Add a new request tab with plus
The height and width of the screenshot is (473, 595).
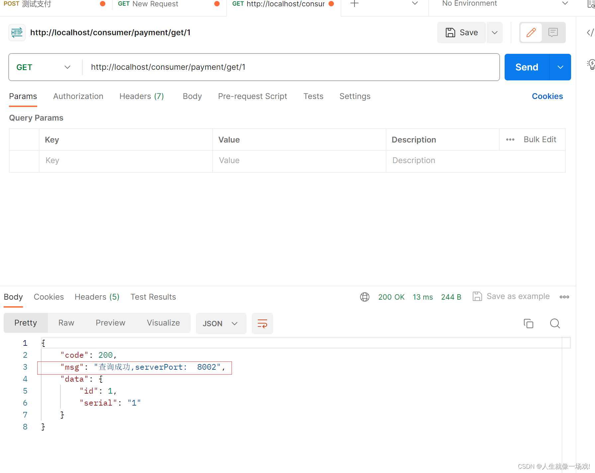(354, 4)
